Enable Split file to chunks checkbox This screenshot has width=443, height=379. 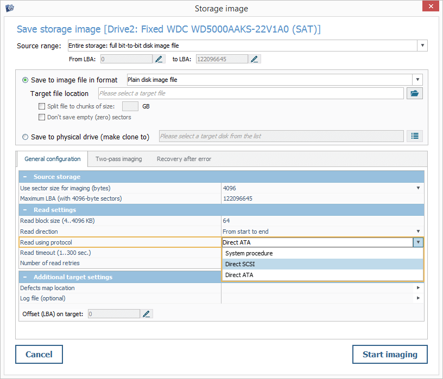point(42,106)
